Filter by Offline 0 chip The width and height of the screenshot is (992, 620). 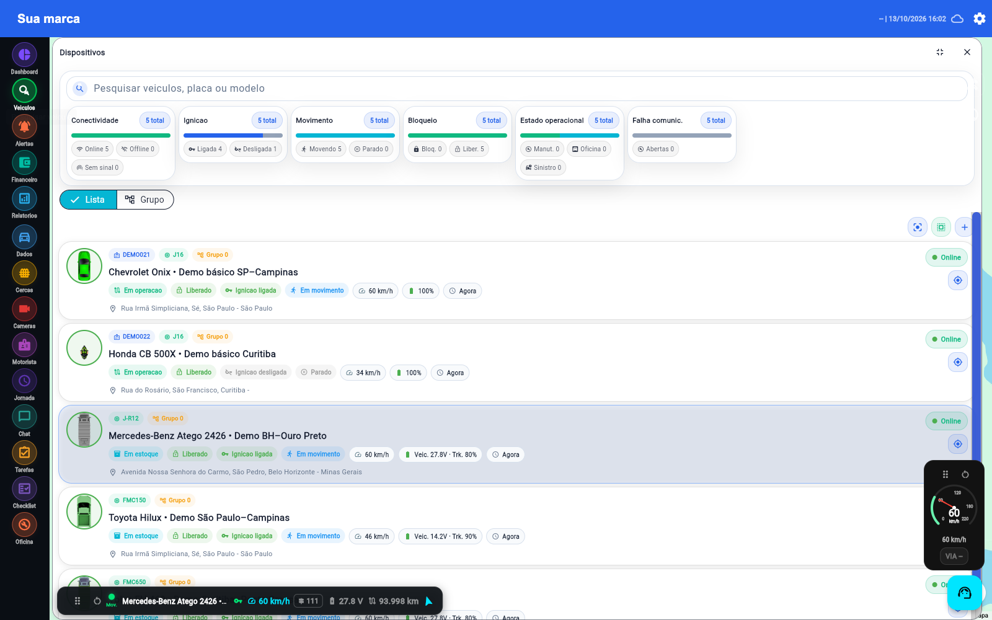point(138,149)
